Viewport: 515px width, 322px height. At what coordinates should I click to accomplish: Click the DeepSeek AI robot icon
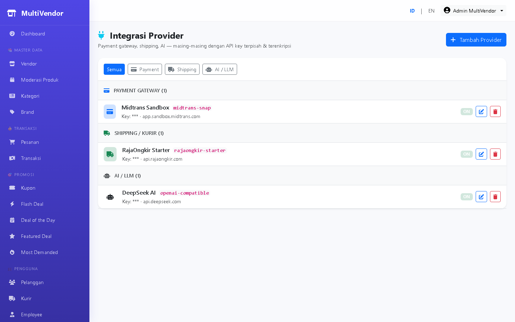click(110, 197)
